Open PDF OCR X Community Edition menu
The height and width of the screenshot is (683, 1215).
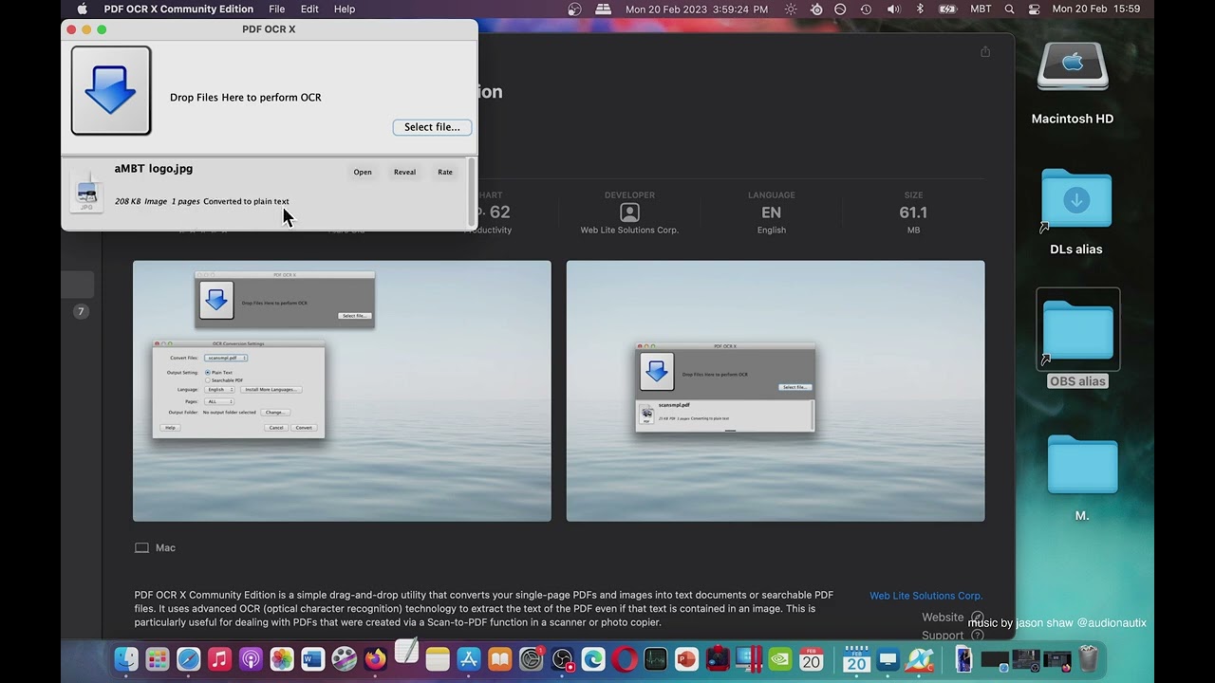[x=178, y=9]
